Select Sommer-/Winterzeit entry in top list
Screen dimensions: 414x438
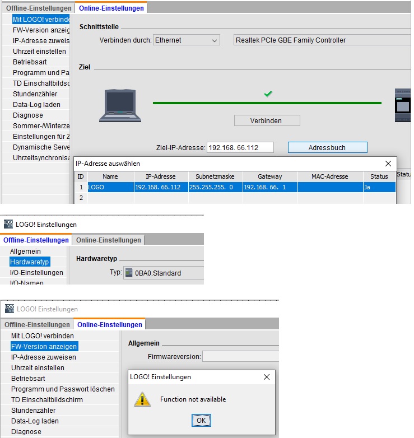pyautogui.click(x=41, y=125)
